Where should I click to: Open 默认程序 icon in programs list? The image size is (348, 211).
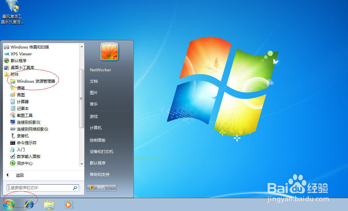[x=7, y=61]
